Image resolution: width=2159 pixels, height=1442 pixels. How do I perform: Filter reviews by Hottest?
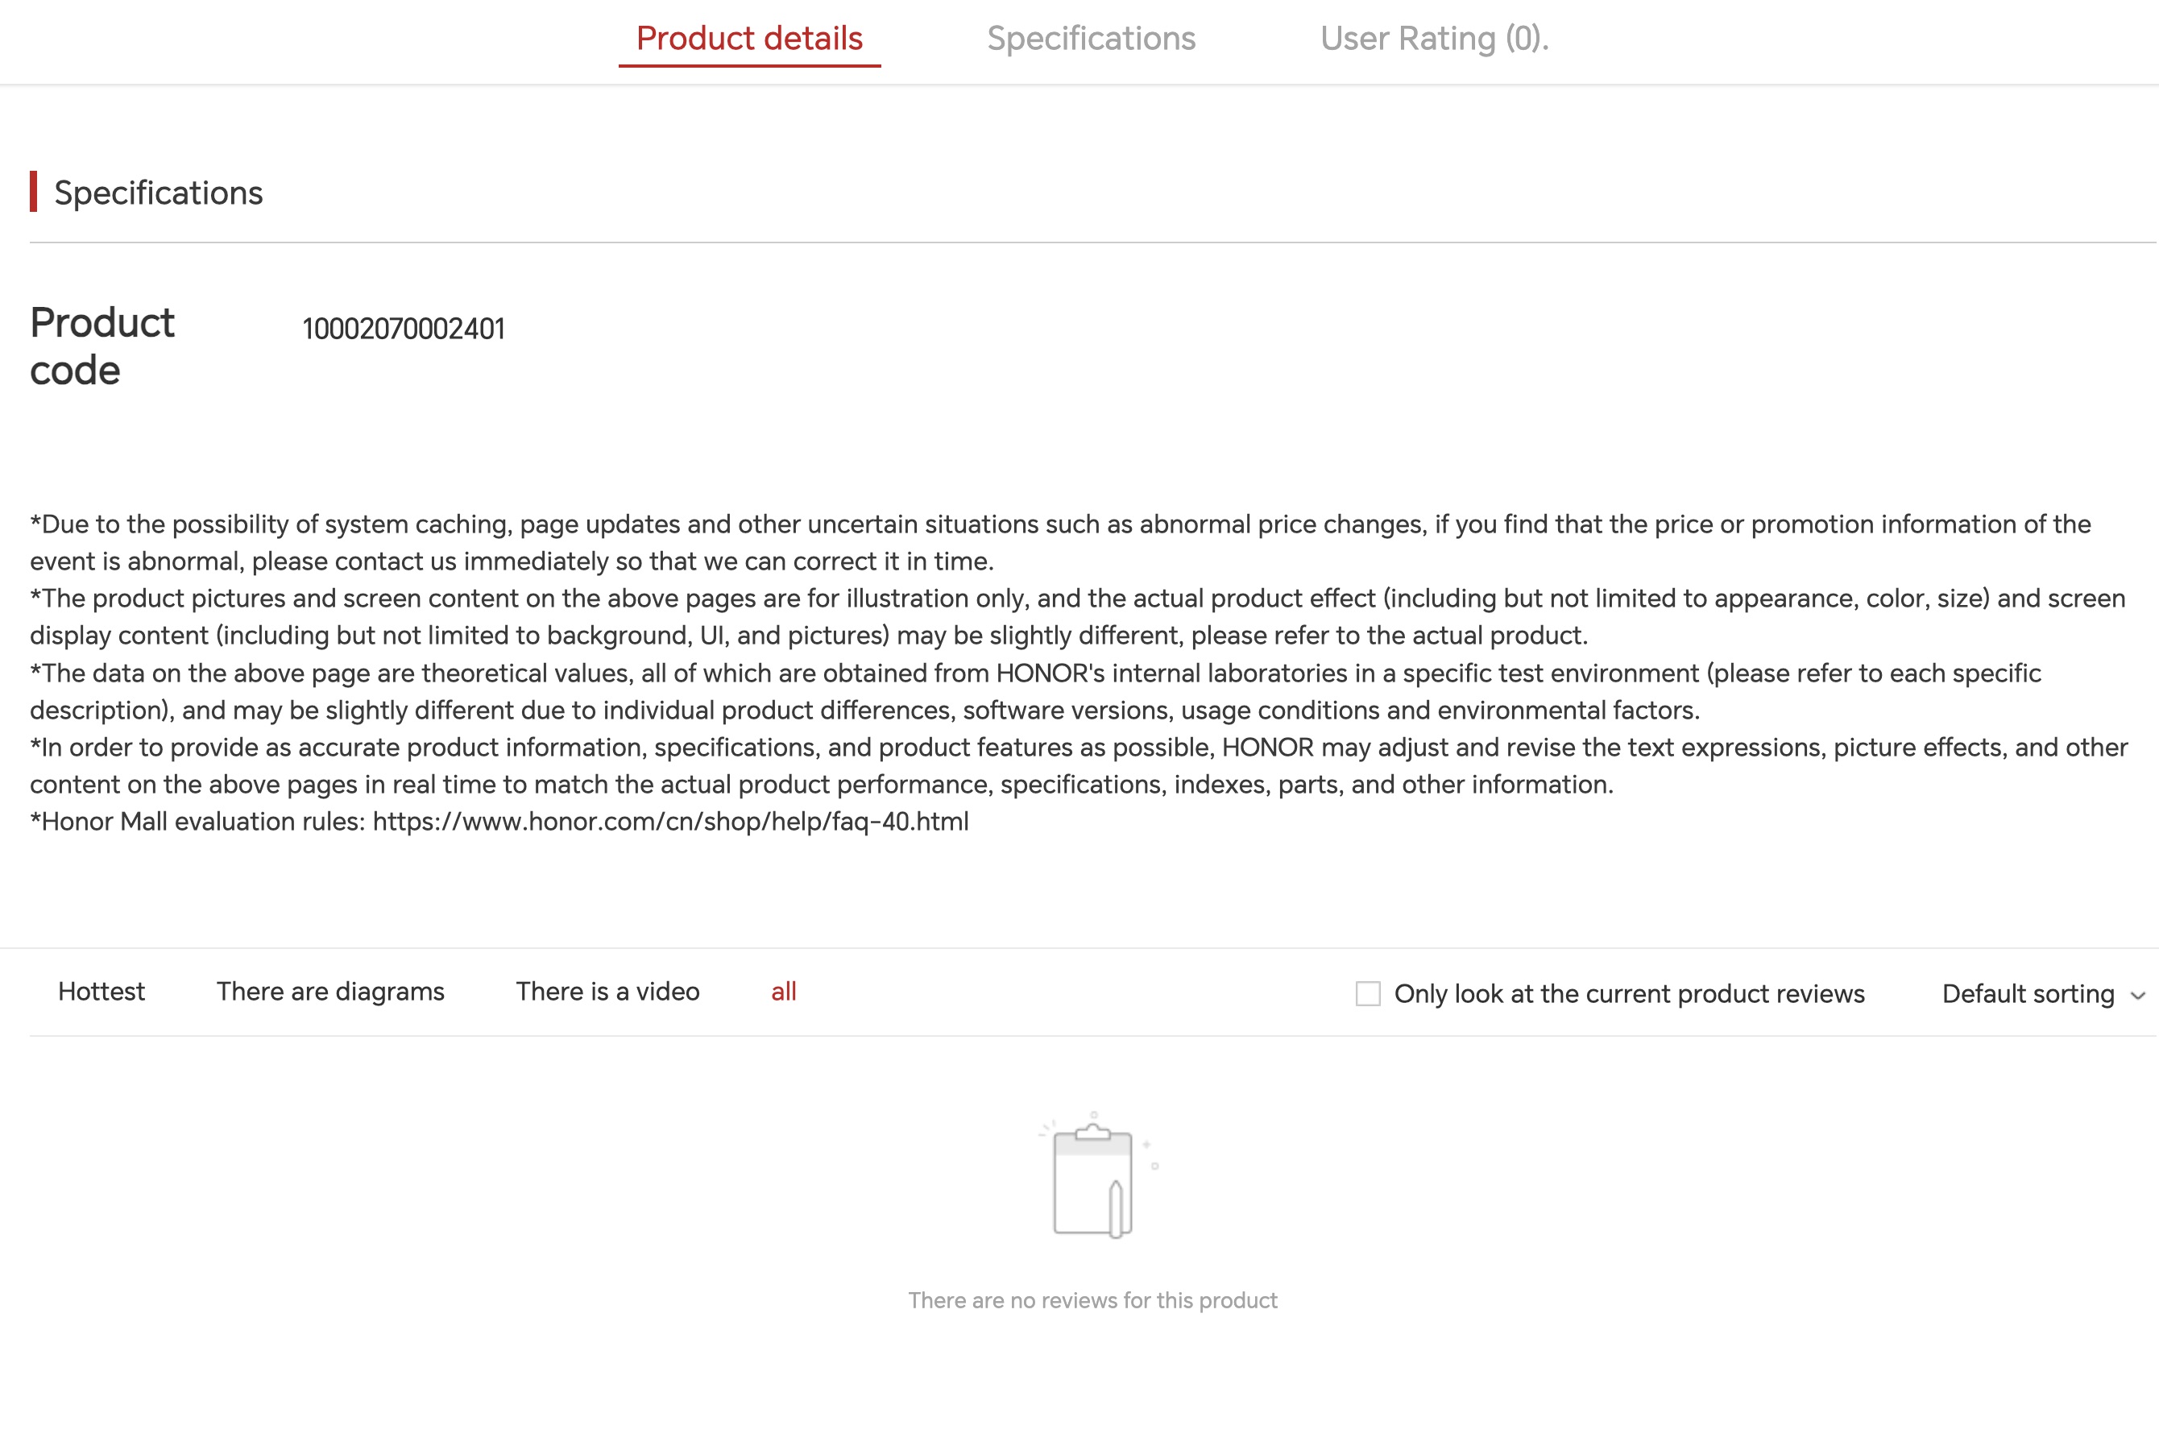point(102,992)
